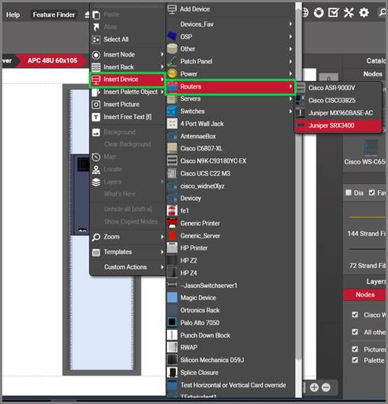The width and height of the screenshot is (388, 404).
Task: Expand the Switches submenu arrow
Action: (290, 112)
